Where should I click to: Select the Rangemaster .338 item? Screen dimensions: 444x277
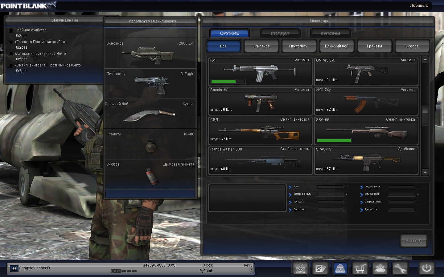pyautogui.click(x=261, y=160)
